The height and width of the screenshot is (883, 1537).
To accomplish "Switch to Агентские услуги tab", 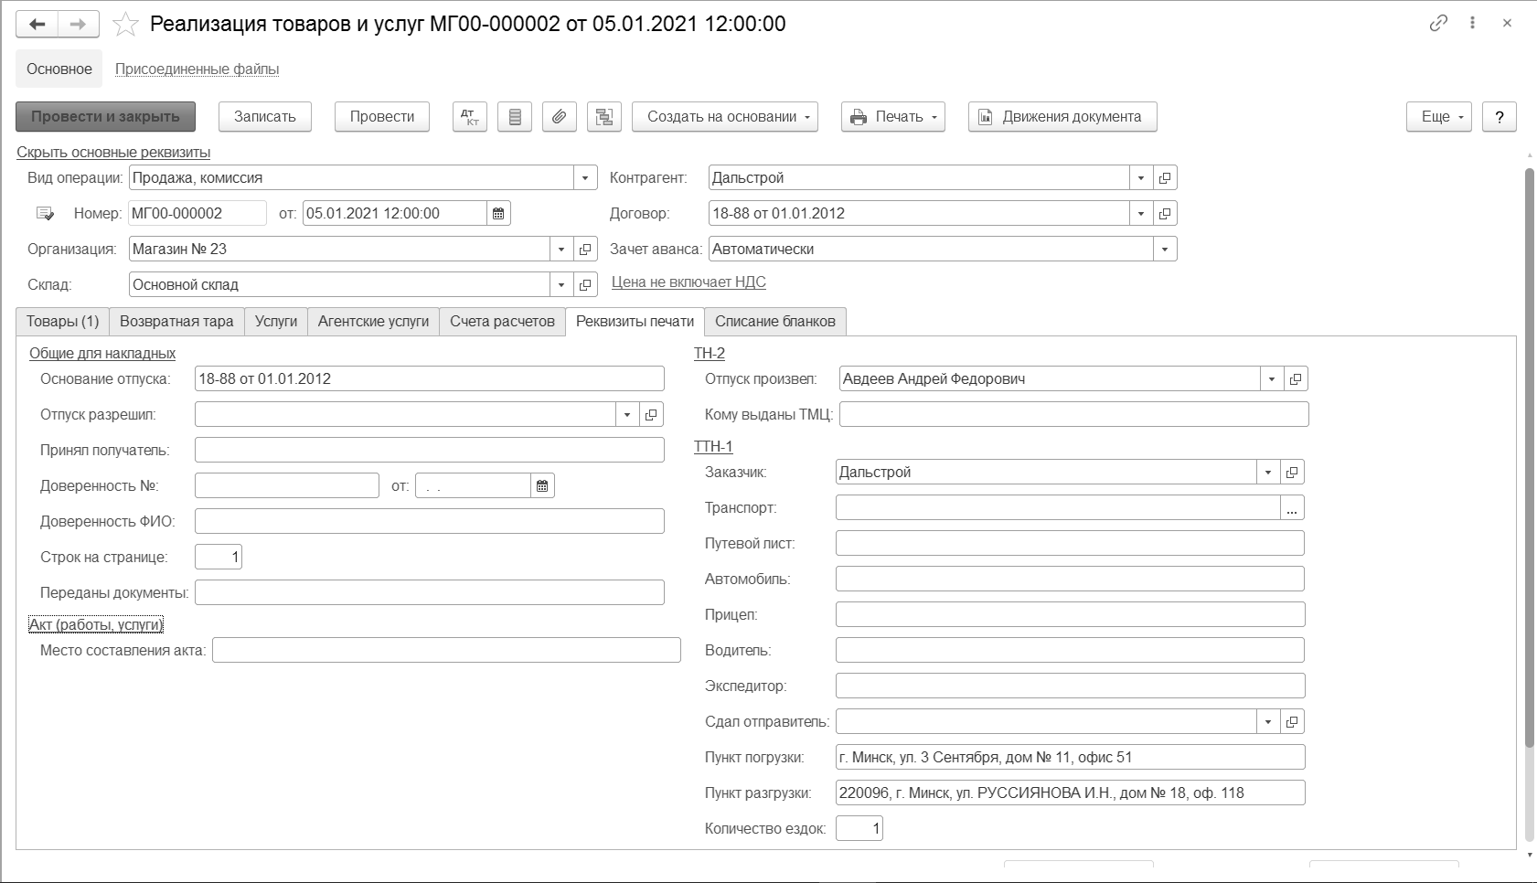I will tap(373, 321).
